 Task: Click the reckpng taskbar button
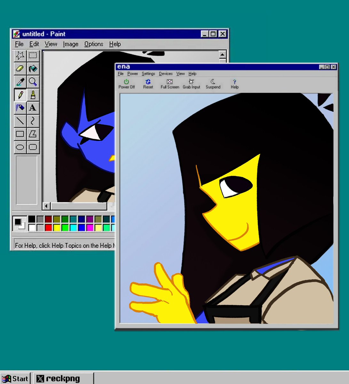(x=63, y=379)
